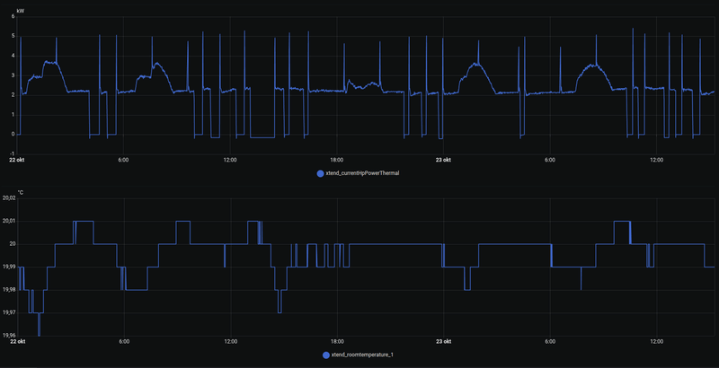Viewport: 719px width, 368px height.
Task: Click the '18:00' axis label under the power chart
Action: click(x=336, y=160)
